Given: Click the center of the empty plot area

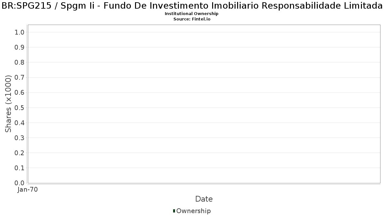Looking at the screenshot, I should tap(204, 104).
